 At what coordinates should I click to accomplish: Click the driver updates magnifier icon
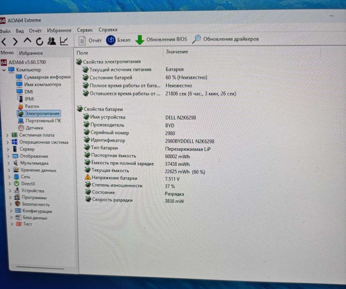pos(196,39)
